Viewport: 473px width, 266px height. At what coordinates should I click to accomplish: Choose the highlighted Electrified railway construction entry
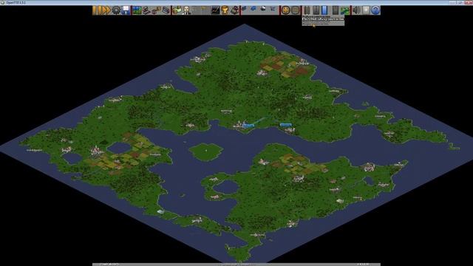[x=323, y=19]
